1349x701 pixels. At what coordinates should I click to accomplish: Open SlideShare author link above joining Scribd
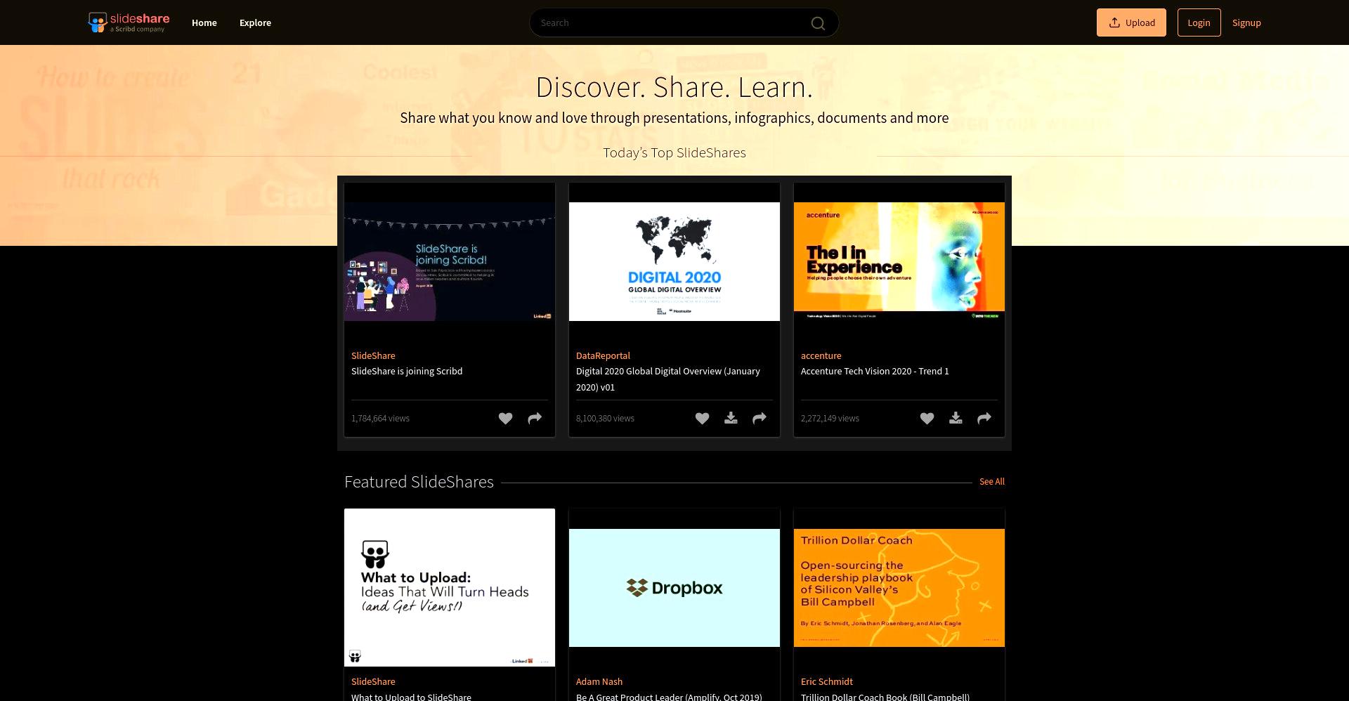373,355
